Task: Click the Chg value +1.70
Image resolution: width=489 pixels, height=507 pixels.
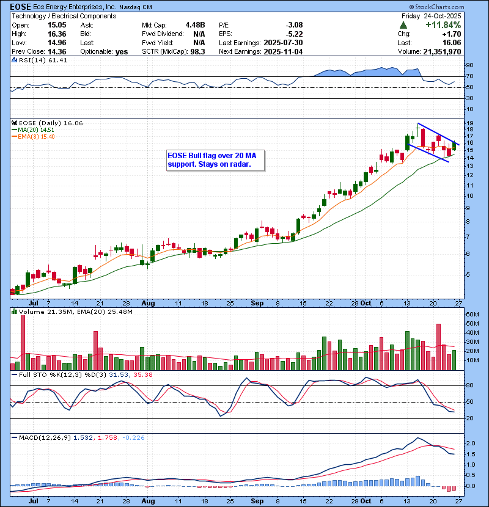Action: coord(452,34)
